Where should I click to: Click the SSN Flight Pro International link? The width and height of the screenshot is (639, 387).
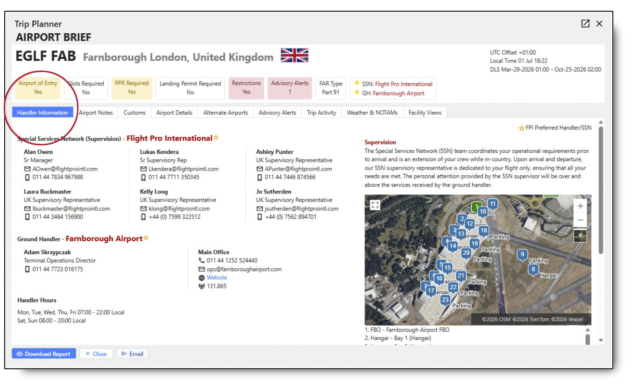(404, 84)
